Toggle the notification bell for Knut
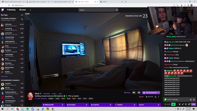 (x=139, y=92)
